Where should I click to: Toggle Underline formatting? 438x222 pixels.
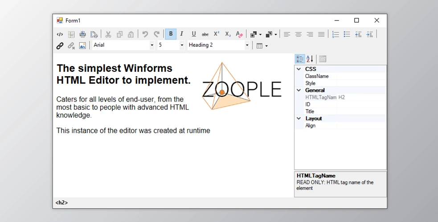tap(193, 34)
